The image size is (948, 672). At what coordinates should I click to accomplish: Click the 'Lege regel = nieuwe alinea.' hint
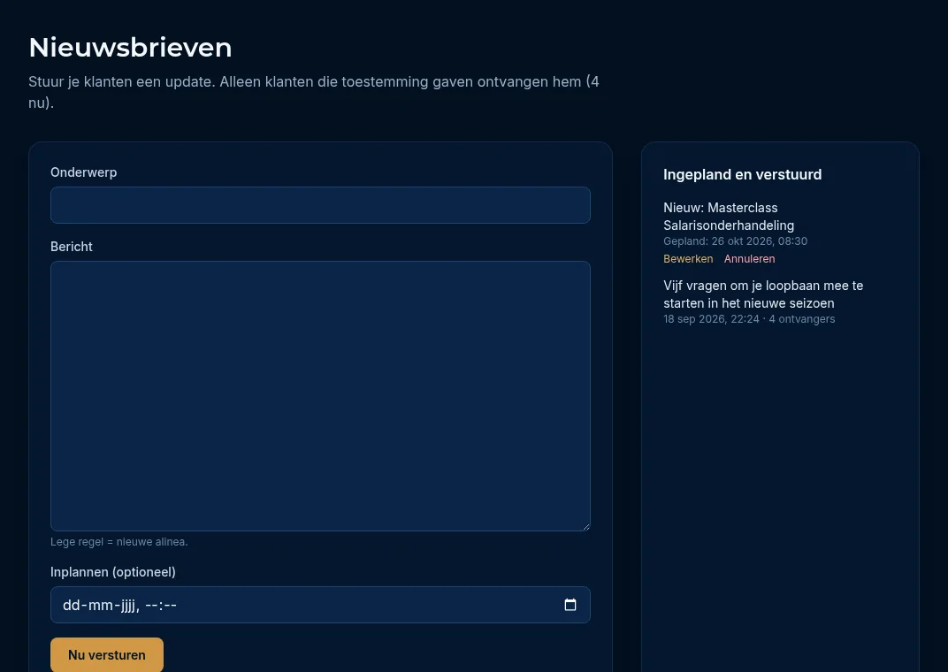(x=119, y=542)
